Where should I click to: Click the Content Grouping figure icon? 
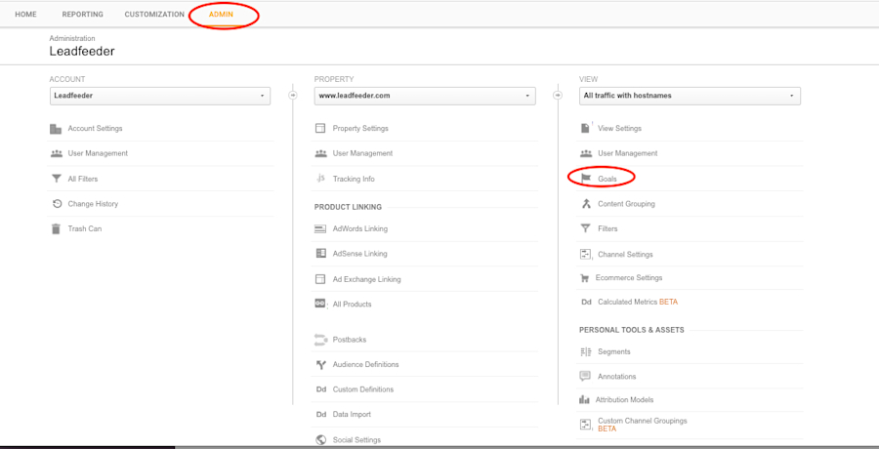click(x=586, y=203)
